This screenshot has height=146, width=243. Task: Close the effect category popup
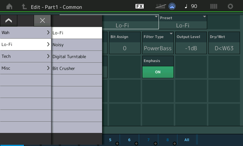coord(43,20)
